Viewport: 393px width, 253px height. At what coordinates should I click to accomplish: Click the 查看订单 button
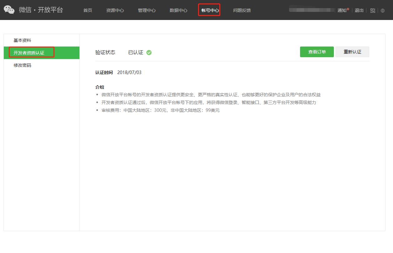point(317,52)
